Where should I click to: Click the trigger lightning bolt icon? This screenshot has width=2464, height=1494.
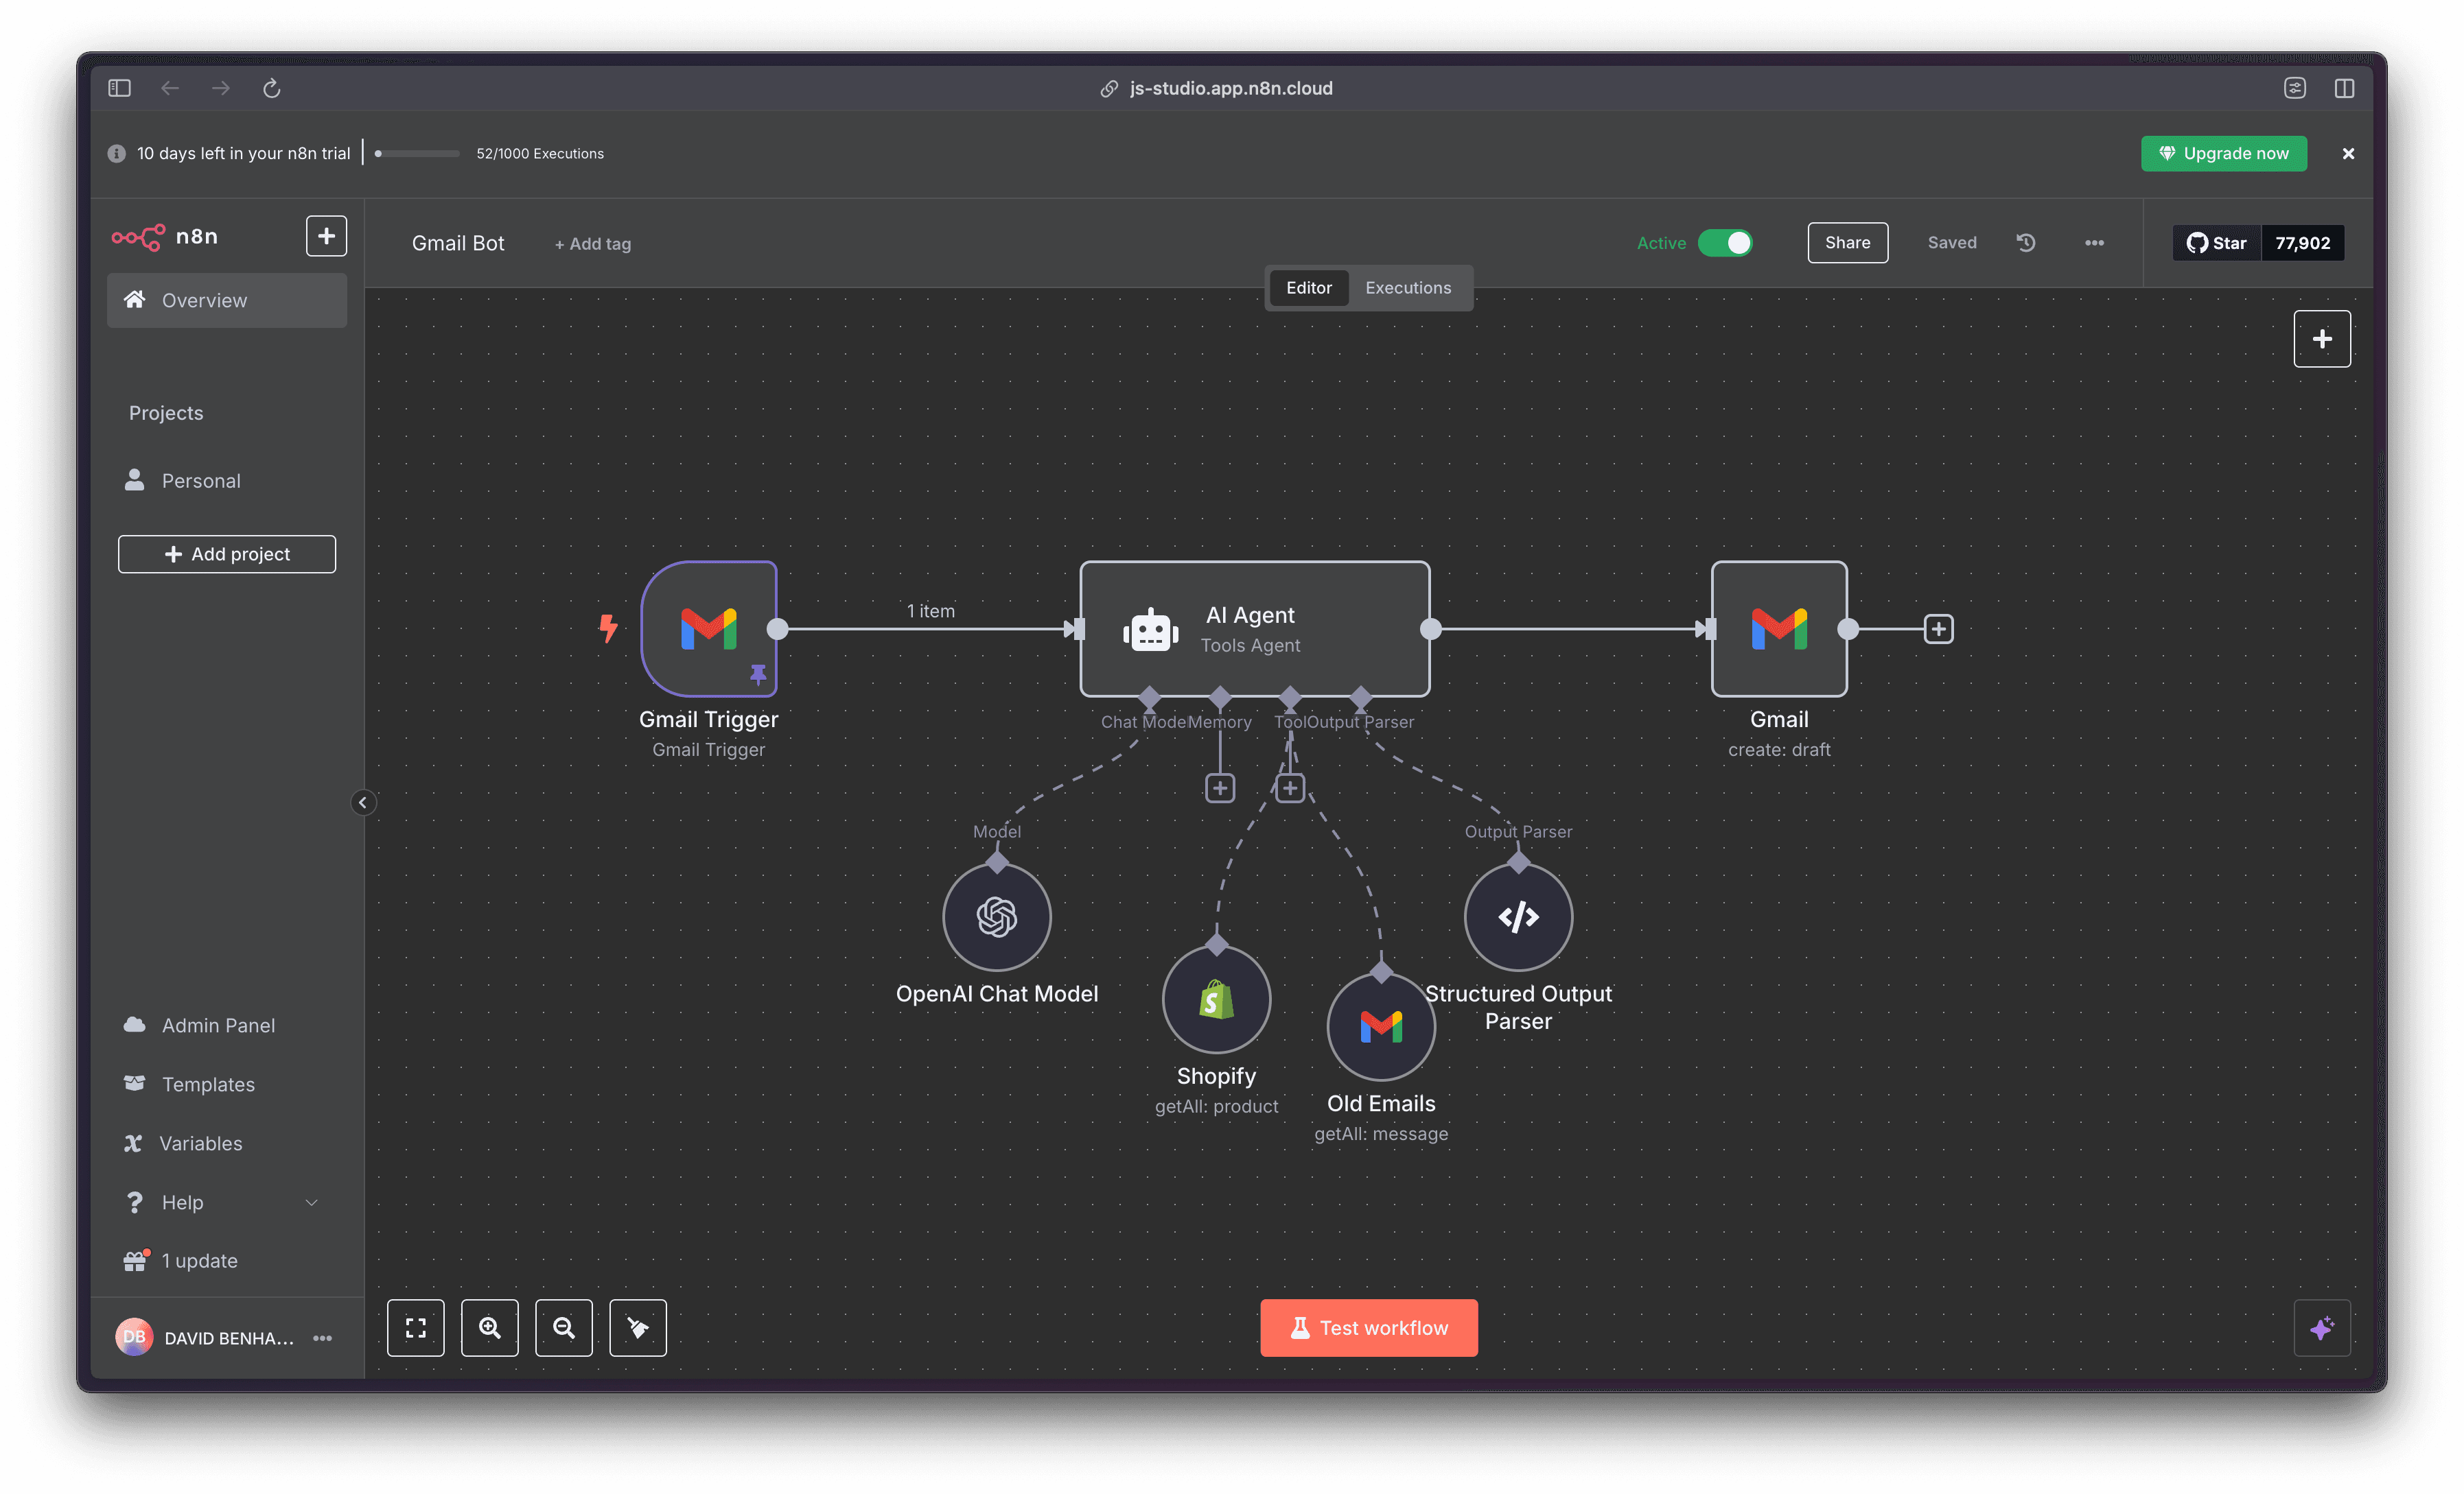click(x=608, y=628)
